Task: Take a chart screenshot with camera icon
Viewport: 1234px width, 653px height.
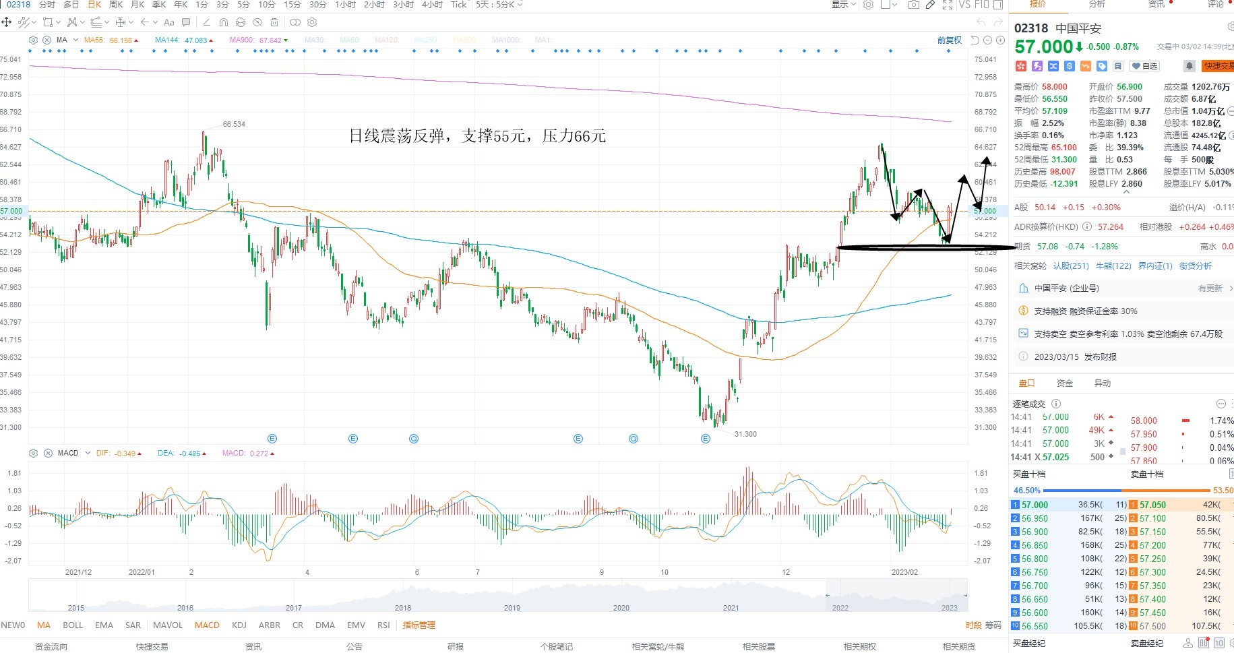Action: click(913, 5)
